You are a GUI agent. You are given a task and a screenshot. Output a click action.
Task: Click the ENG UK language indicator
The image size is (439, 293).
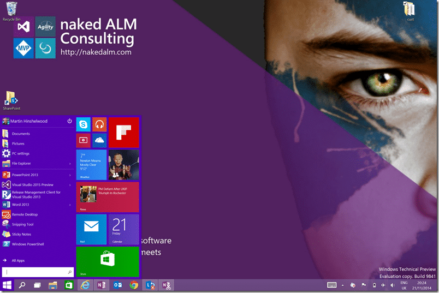point(404,285)
